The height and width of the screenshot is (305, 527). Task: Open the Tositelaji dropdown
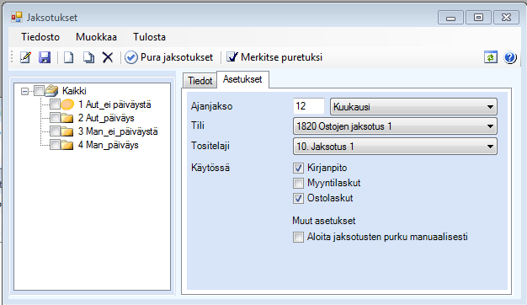click(x=395, y=147)
